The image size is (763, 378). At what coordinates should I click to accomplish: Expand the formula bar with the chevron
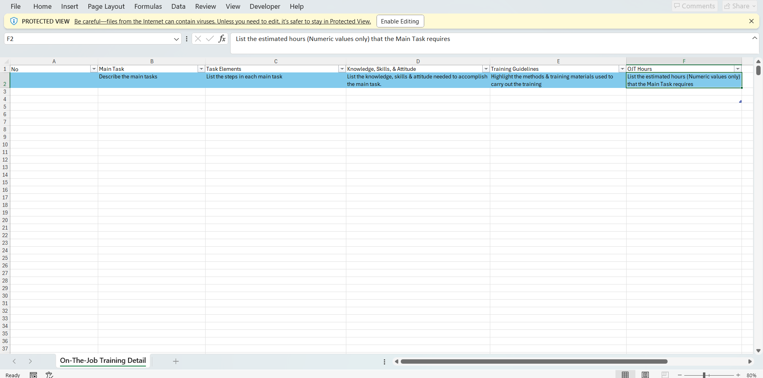click(755, 38)
